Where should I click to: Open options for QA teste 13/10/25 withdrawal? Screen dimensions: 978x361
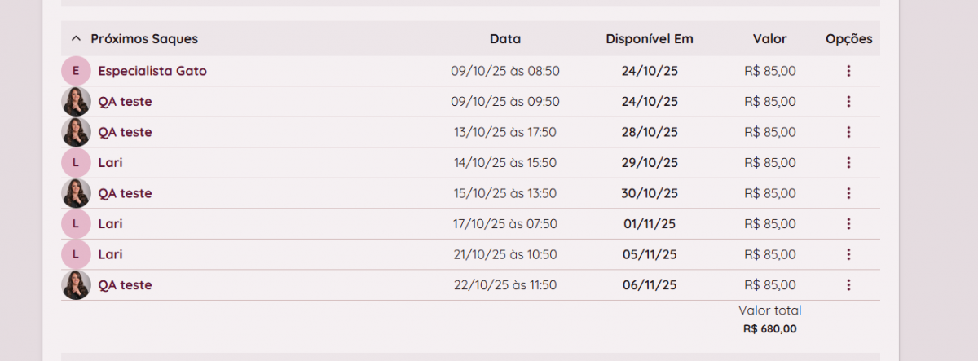point(848,132)
